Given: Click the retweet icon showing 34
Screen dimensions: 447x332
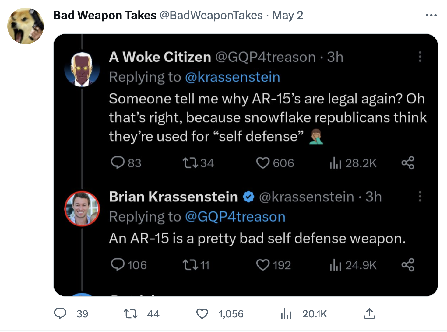Looking at the screenshot, I should (x=190, y=163).
